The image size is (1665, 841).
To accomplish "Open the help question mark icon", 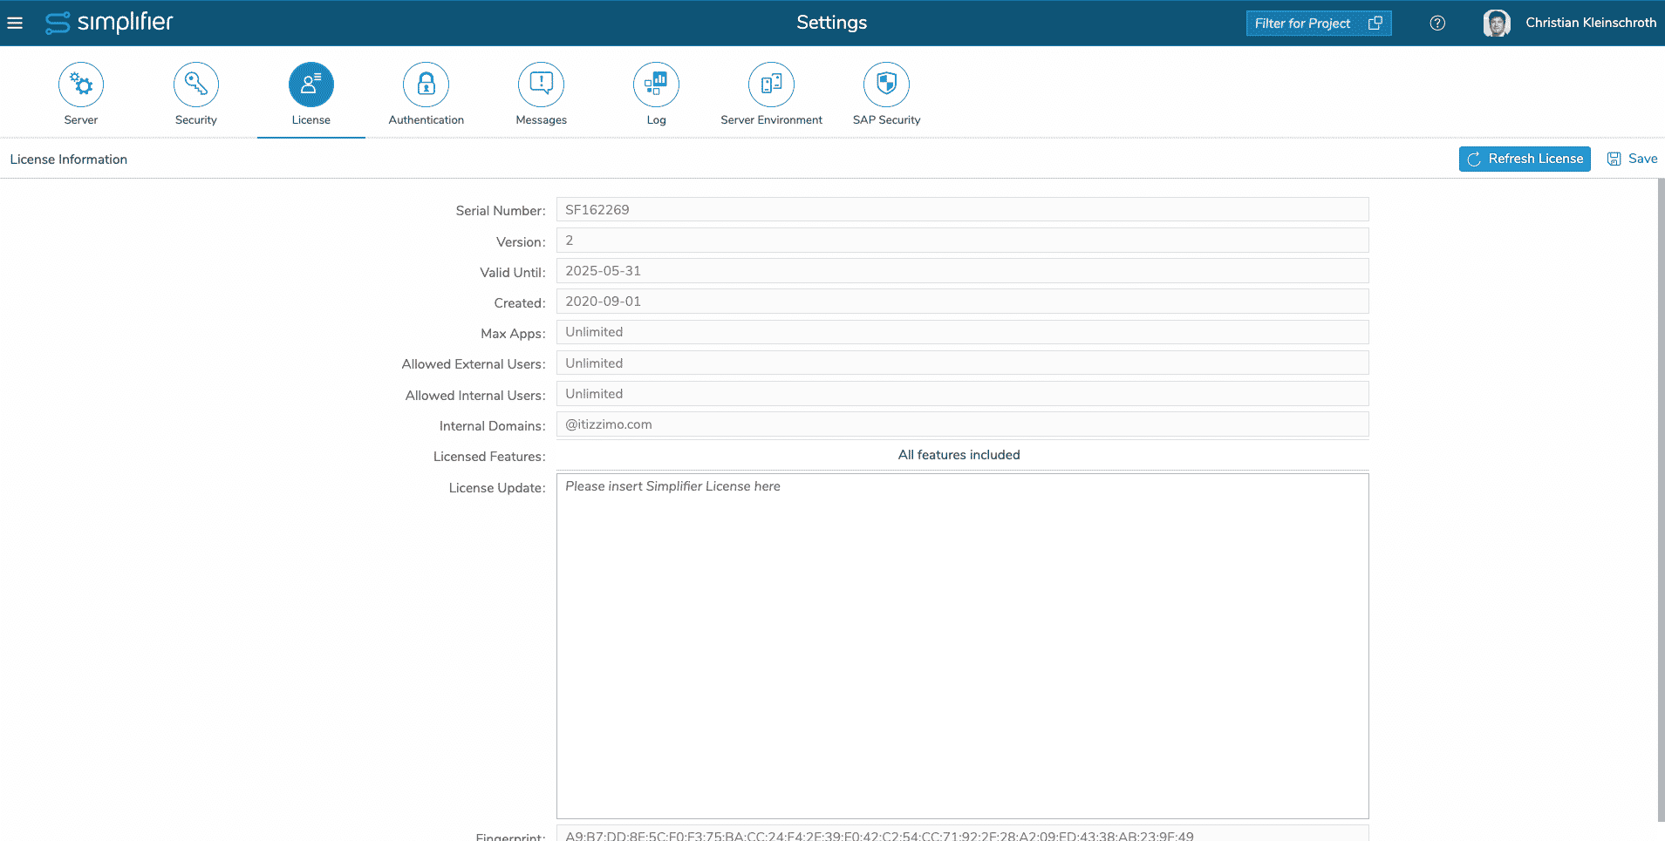I will 1437,24.
